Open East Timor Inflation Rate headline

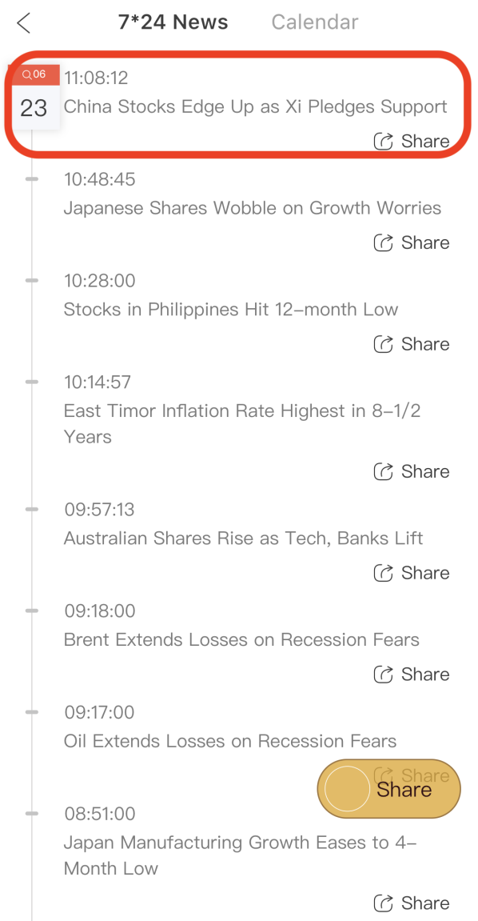(241, 424)
